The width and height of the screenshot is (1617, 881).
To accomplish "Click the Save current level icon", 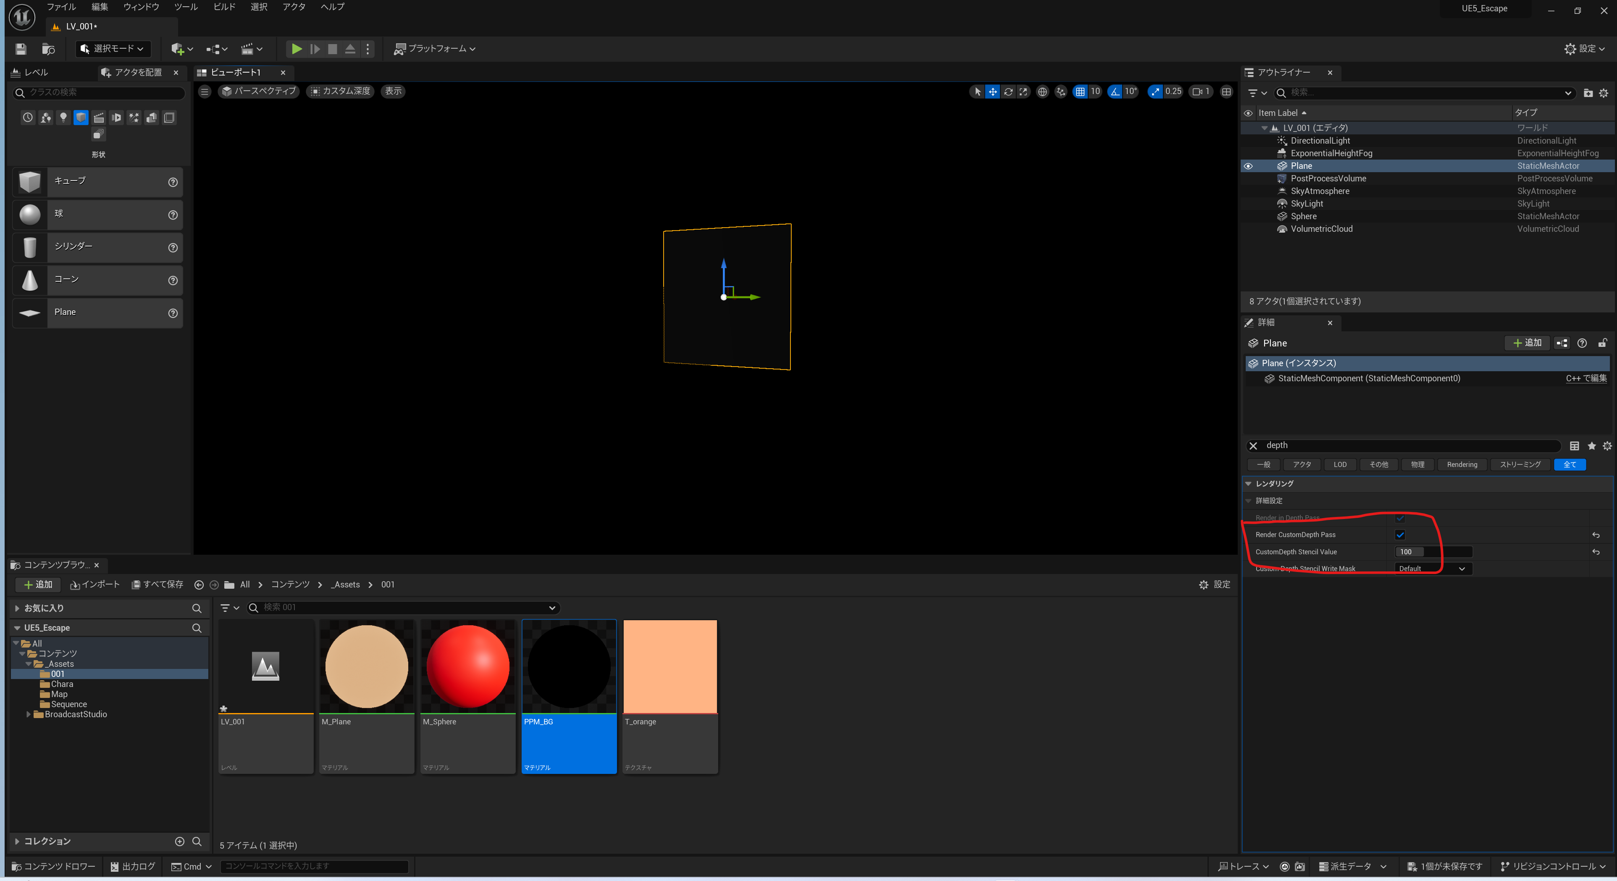I will coord(21,48).
